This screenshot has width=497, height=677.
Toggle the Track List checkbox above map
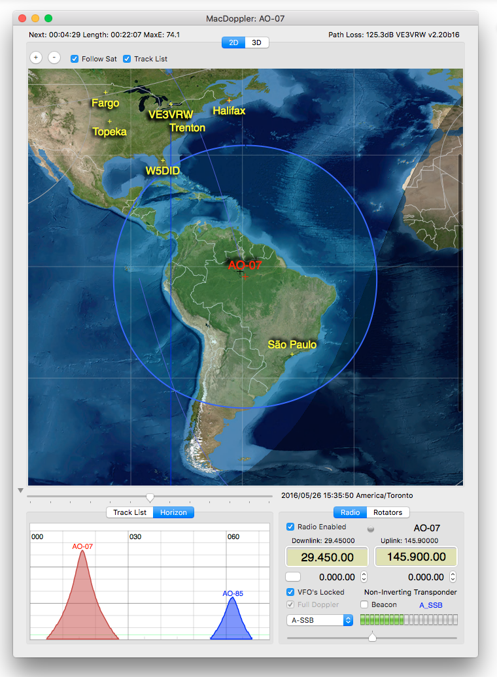click(x=128, y=59)
